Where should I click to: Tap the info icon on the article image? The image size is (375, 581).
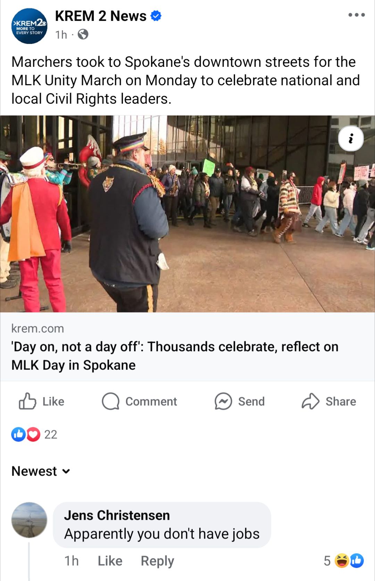351,138
